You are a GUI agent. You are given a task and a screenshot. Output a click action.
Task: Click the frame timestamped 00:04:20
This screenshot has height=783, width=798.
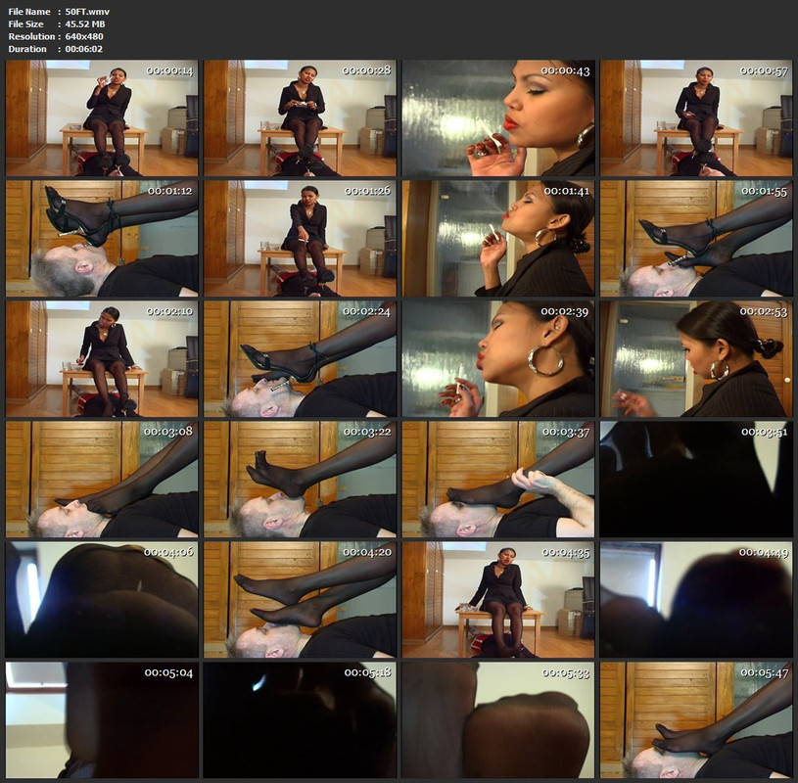(300, 600)
